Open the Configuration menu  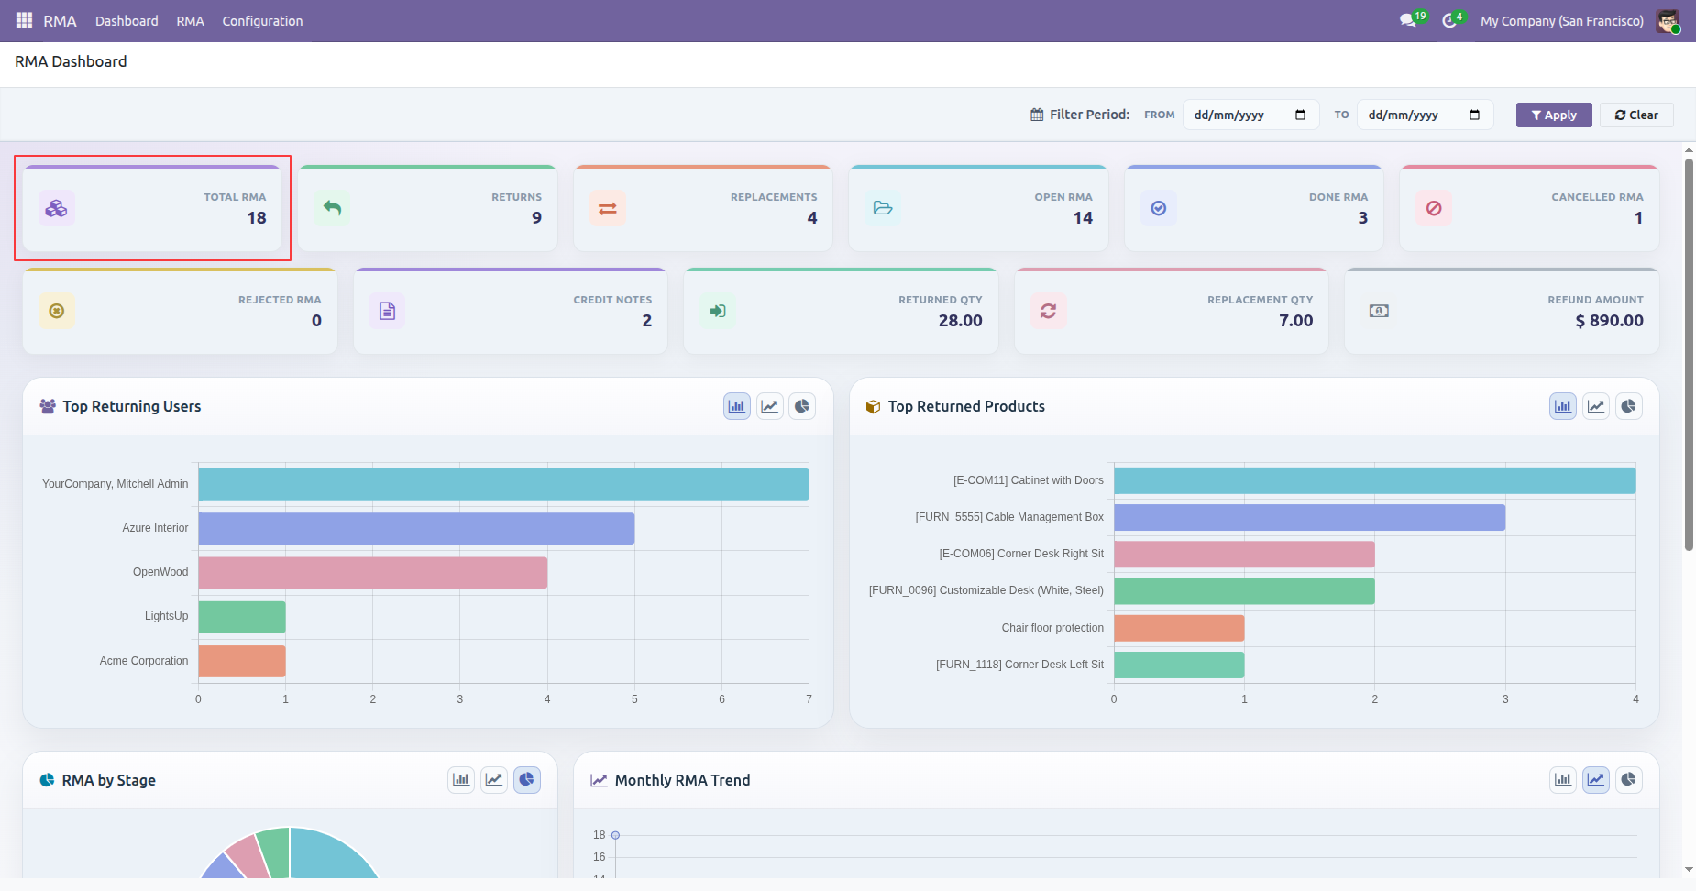click(x=262, y=20)
